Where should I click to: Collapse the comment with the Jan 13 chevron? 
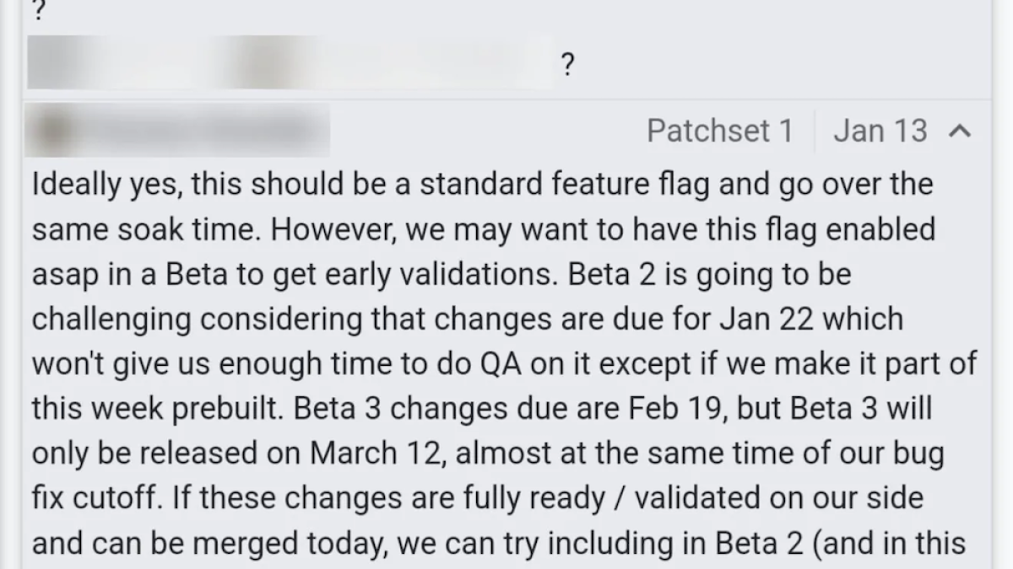[957, 132]
